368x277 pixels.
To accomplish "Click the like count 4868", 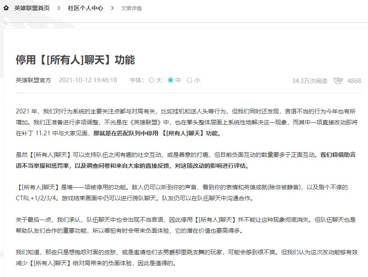I will coord(354,81).
